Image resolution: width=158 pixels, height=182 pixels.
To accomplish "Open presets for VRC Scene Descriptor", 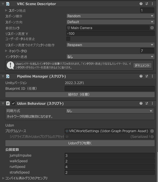I will point(147,4).
